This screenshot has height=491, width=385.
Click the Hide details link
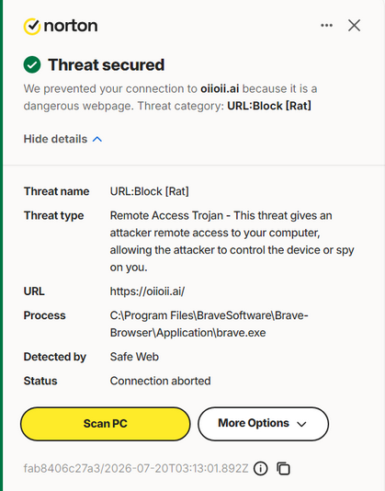(x=55, y=139)
